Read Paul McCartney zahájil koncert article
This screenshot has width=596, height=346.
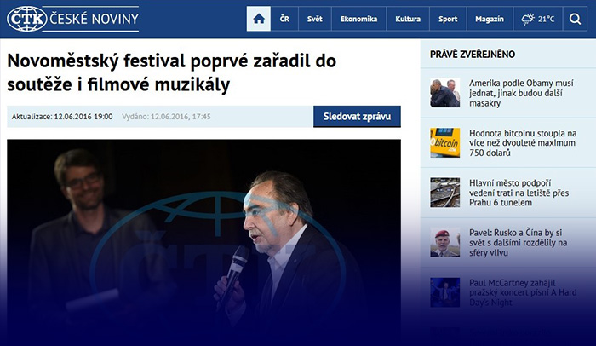(523, 292)
